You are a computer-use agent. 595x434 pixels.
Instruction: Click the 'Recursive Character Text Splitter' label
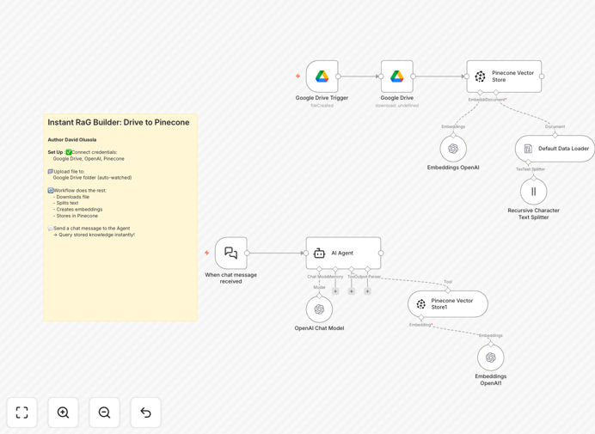point(534,214)
